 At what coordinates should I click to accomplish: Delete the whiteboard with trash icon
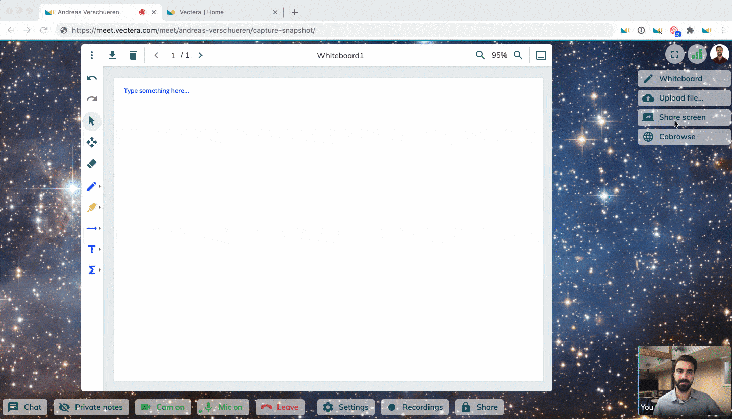pos(133,55)
